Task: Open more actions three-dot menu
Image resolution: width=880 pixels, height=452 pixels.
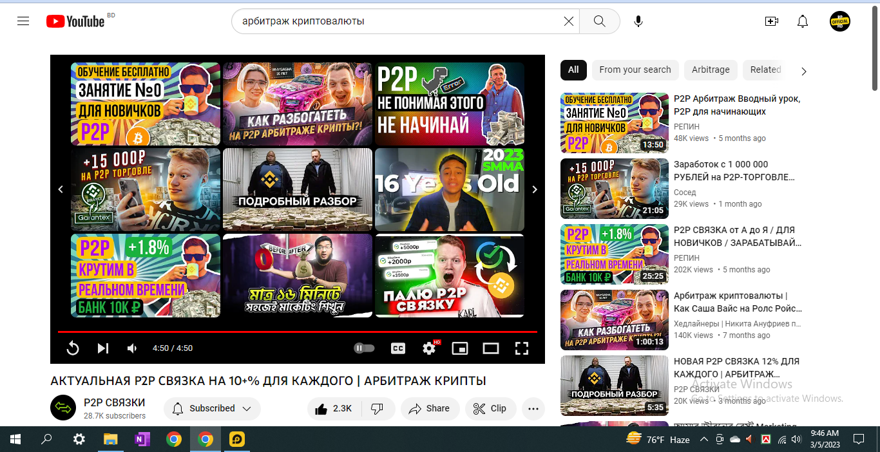Action: (533, 409)
